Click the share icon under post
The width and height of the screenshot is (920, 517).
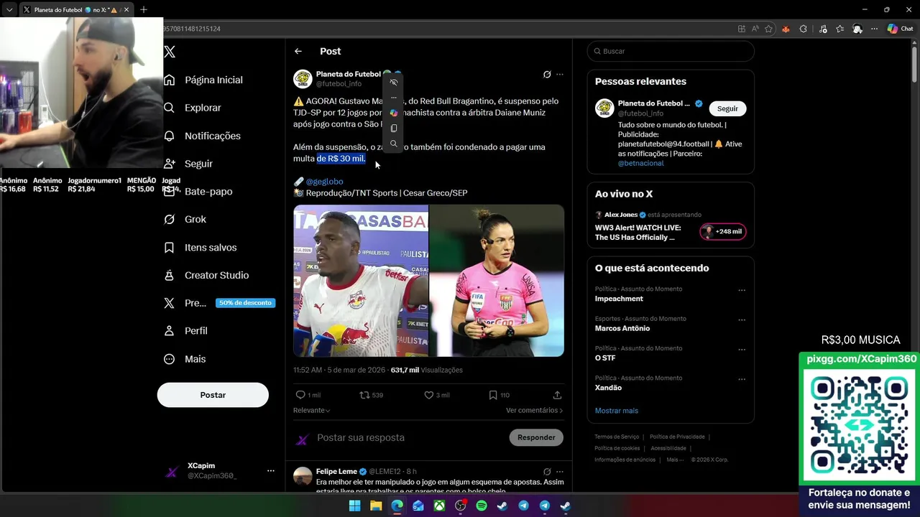(x=557, y=395)
